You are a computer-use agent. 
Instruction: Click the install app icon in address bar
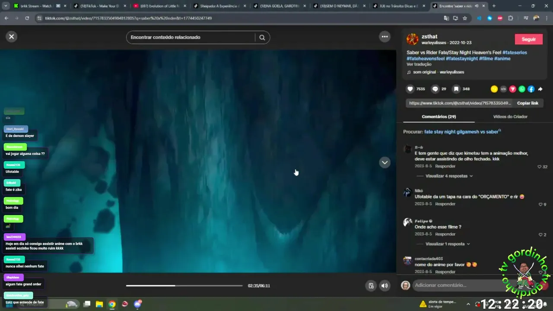[455, 18]
